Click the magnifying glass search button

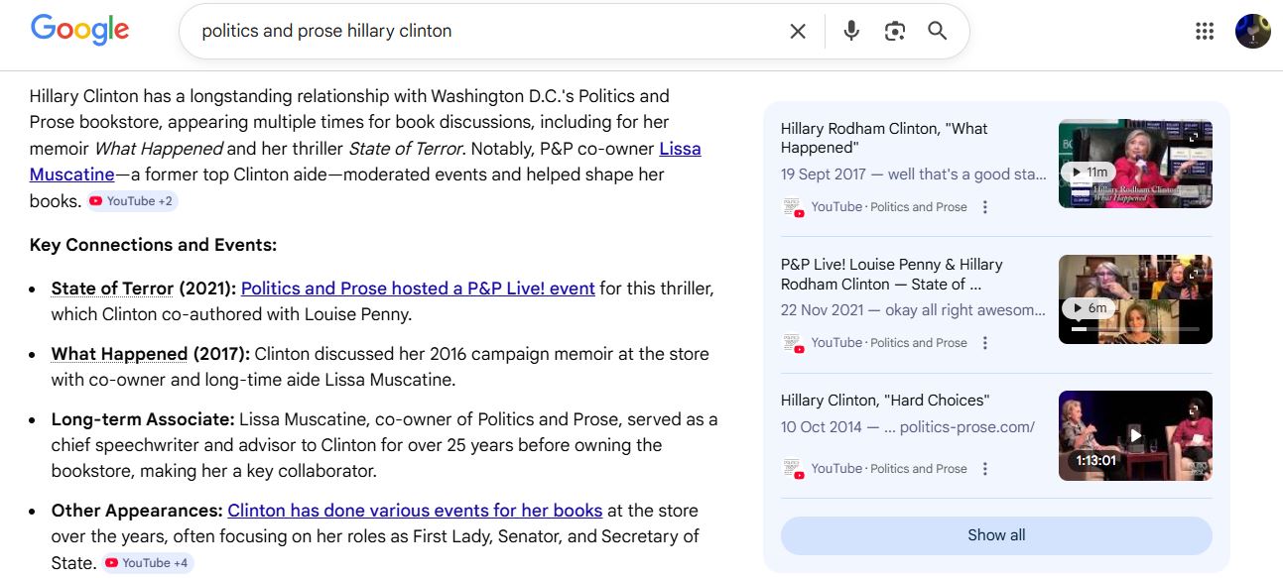[938, 31]
